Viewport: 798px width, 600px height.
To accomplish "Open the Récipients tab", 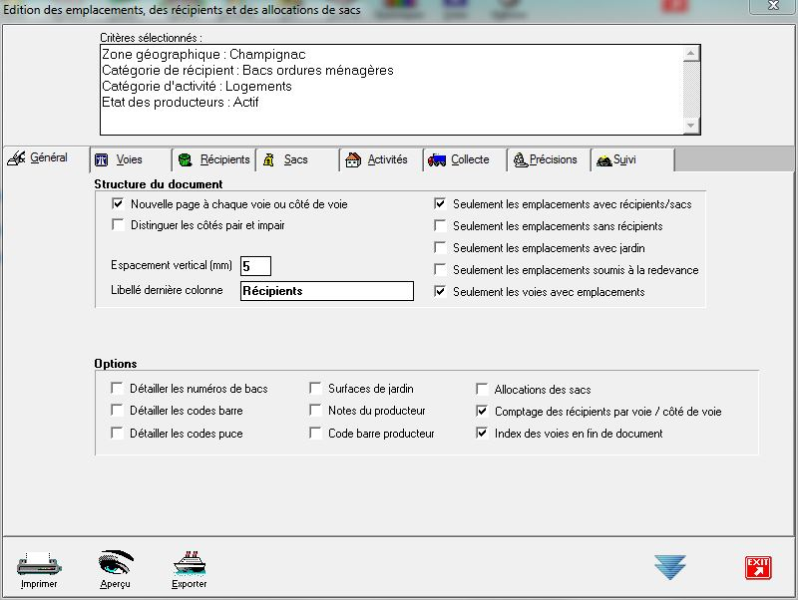I will tap(213, 159).
